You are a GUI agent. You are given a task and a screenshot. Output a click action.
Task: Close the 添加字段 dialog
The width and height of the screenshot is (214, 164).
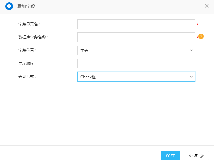pos(207,6)
